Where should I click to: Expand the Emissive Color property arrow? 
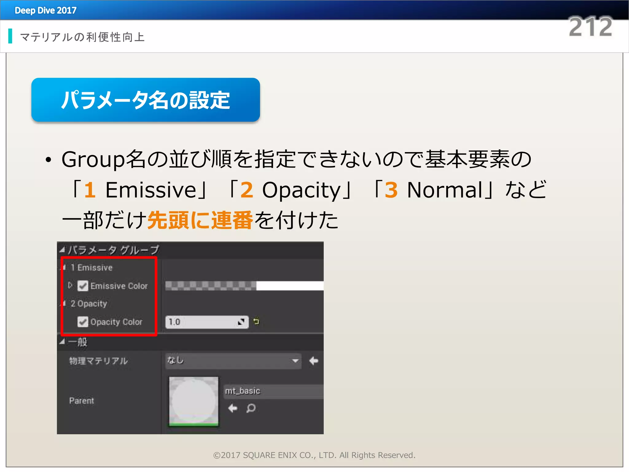70,285
